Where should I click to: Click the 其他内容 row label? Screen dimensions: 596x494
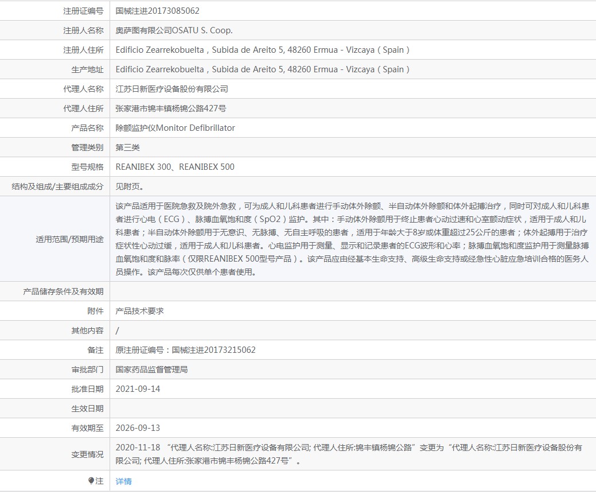point(87,331)
